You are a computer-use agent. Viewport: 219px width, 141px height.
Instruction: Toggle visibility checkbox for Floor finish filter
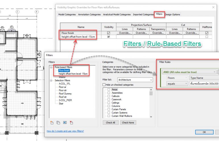click(109, 33)
